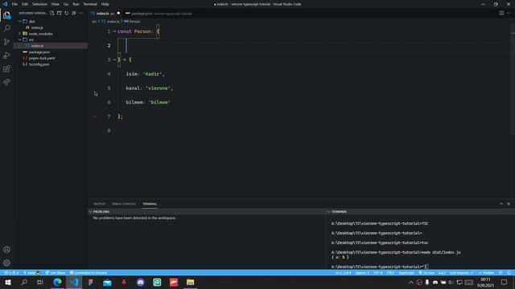The width and height of the screenshot is (515, 289).
Task: Split the editor to the right
Action: (501, 13)
